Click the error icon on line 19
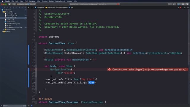 (110, 70)
